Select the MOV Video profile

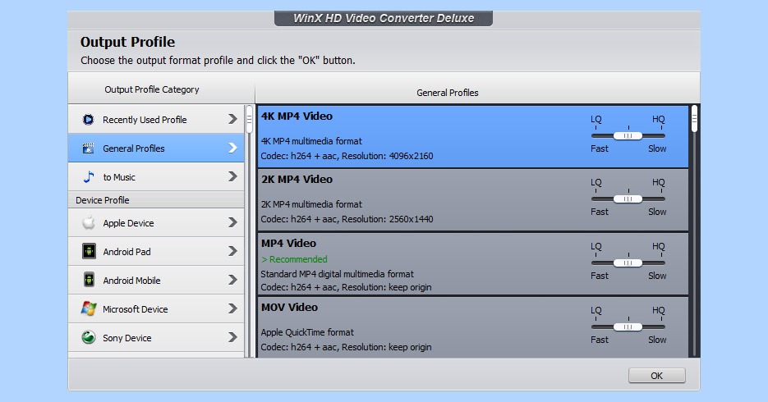pyautogui.click(x=472, y=327)
